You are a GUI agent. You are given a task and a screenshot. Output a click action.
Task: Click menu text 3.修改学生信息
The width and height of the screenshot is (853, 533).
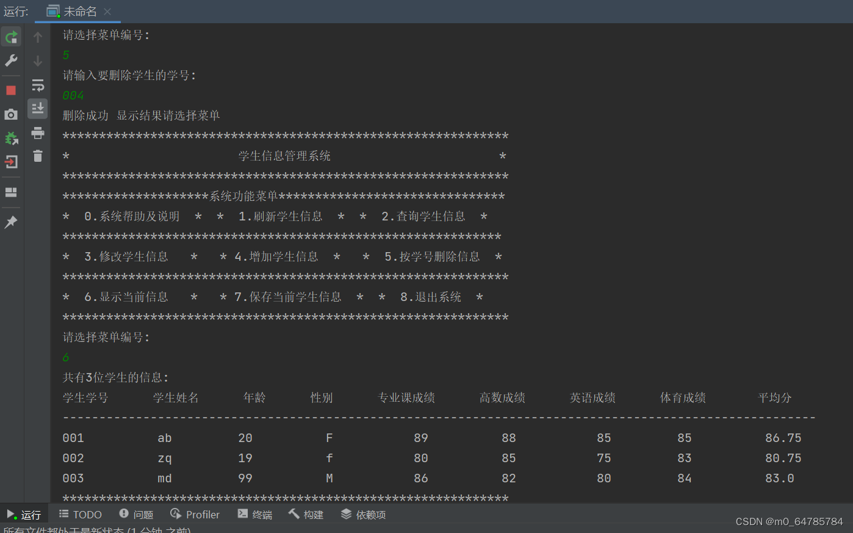126,256
